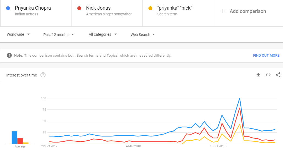Download the Interest over time data
The image size is (283, 156).
258,75
